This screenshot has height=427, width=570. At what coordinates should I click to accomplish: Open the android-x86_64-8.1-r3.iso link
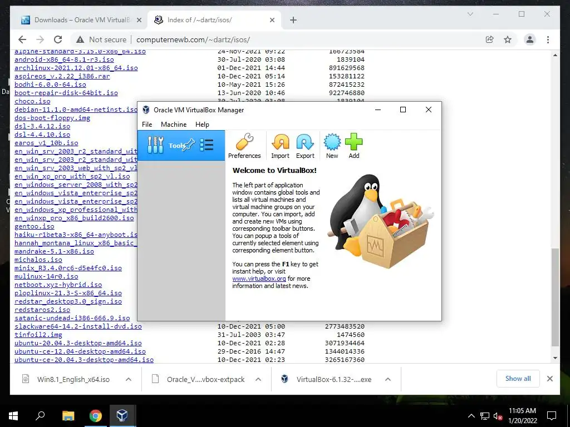click(x=64, y=59)
